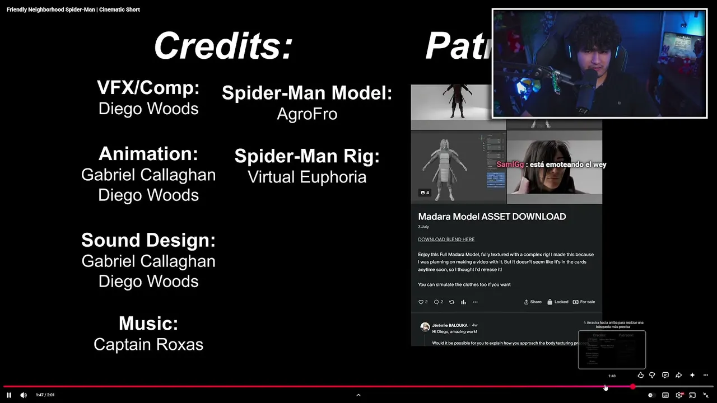Click the video title Friendly Neighborhood Spider-Man
The height and width of the screenshot is (403, 717).
[x=73, y=10]
